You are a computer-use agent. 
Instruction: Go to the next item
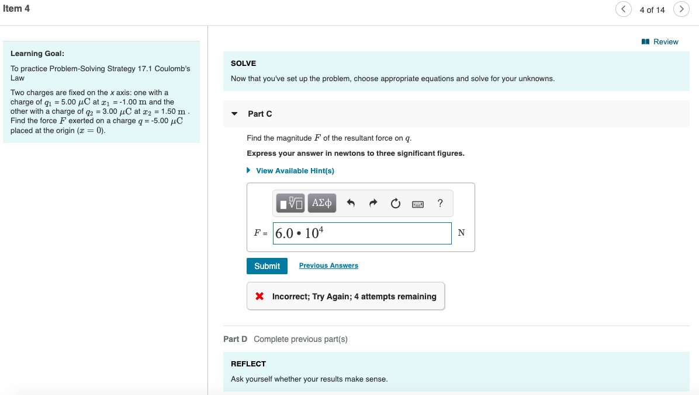(x=681, y=9)
